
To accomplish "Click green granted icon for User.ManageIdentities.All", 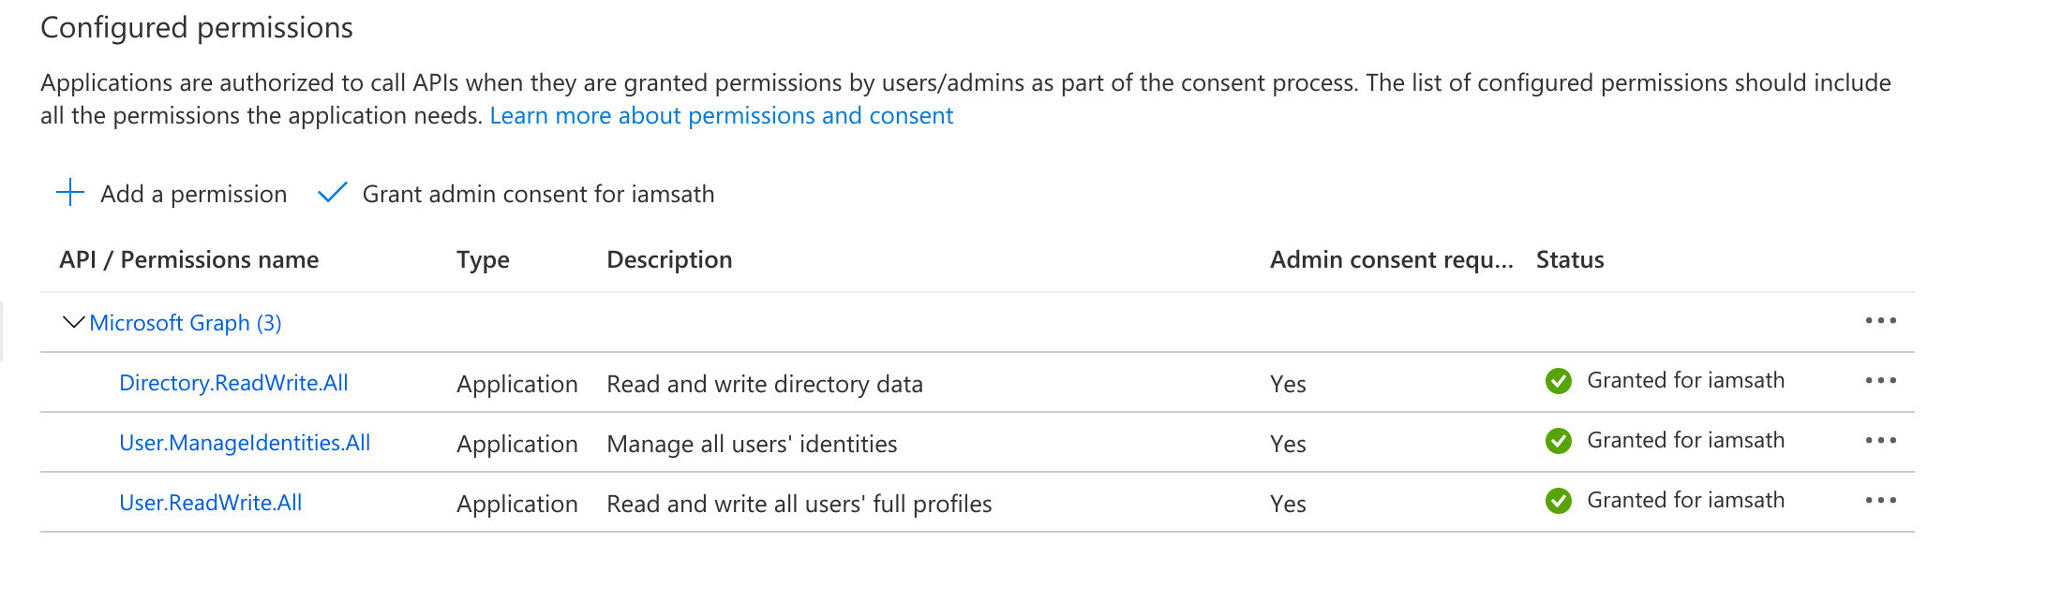I will [x=1558, y=441].
